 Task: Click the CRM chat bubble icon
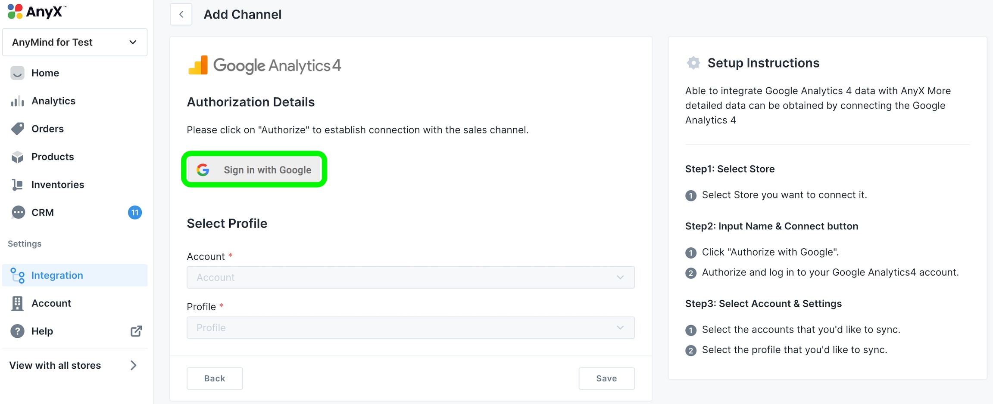18,213
